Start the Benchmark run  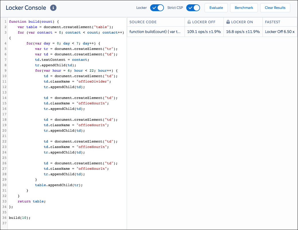tap(244, 8)
